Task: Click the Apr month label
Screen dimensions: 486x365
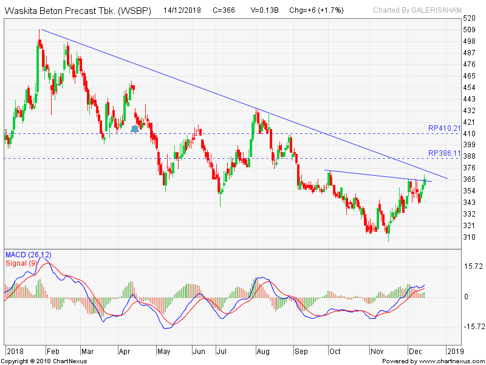Action: point(125,352)
